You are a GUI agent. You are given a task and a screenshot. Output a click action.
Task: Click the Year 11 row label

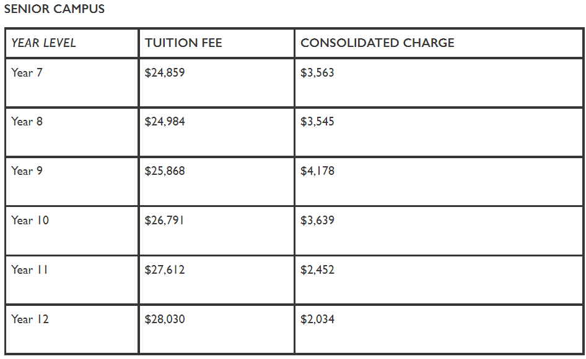point(30,269)
